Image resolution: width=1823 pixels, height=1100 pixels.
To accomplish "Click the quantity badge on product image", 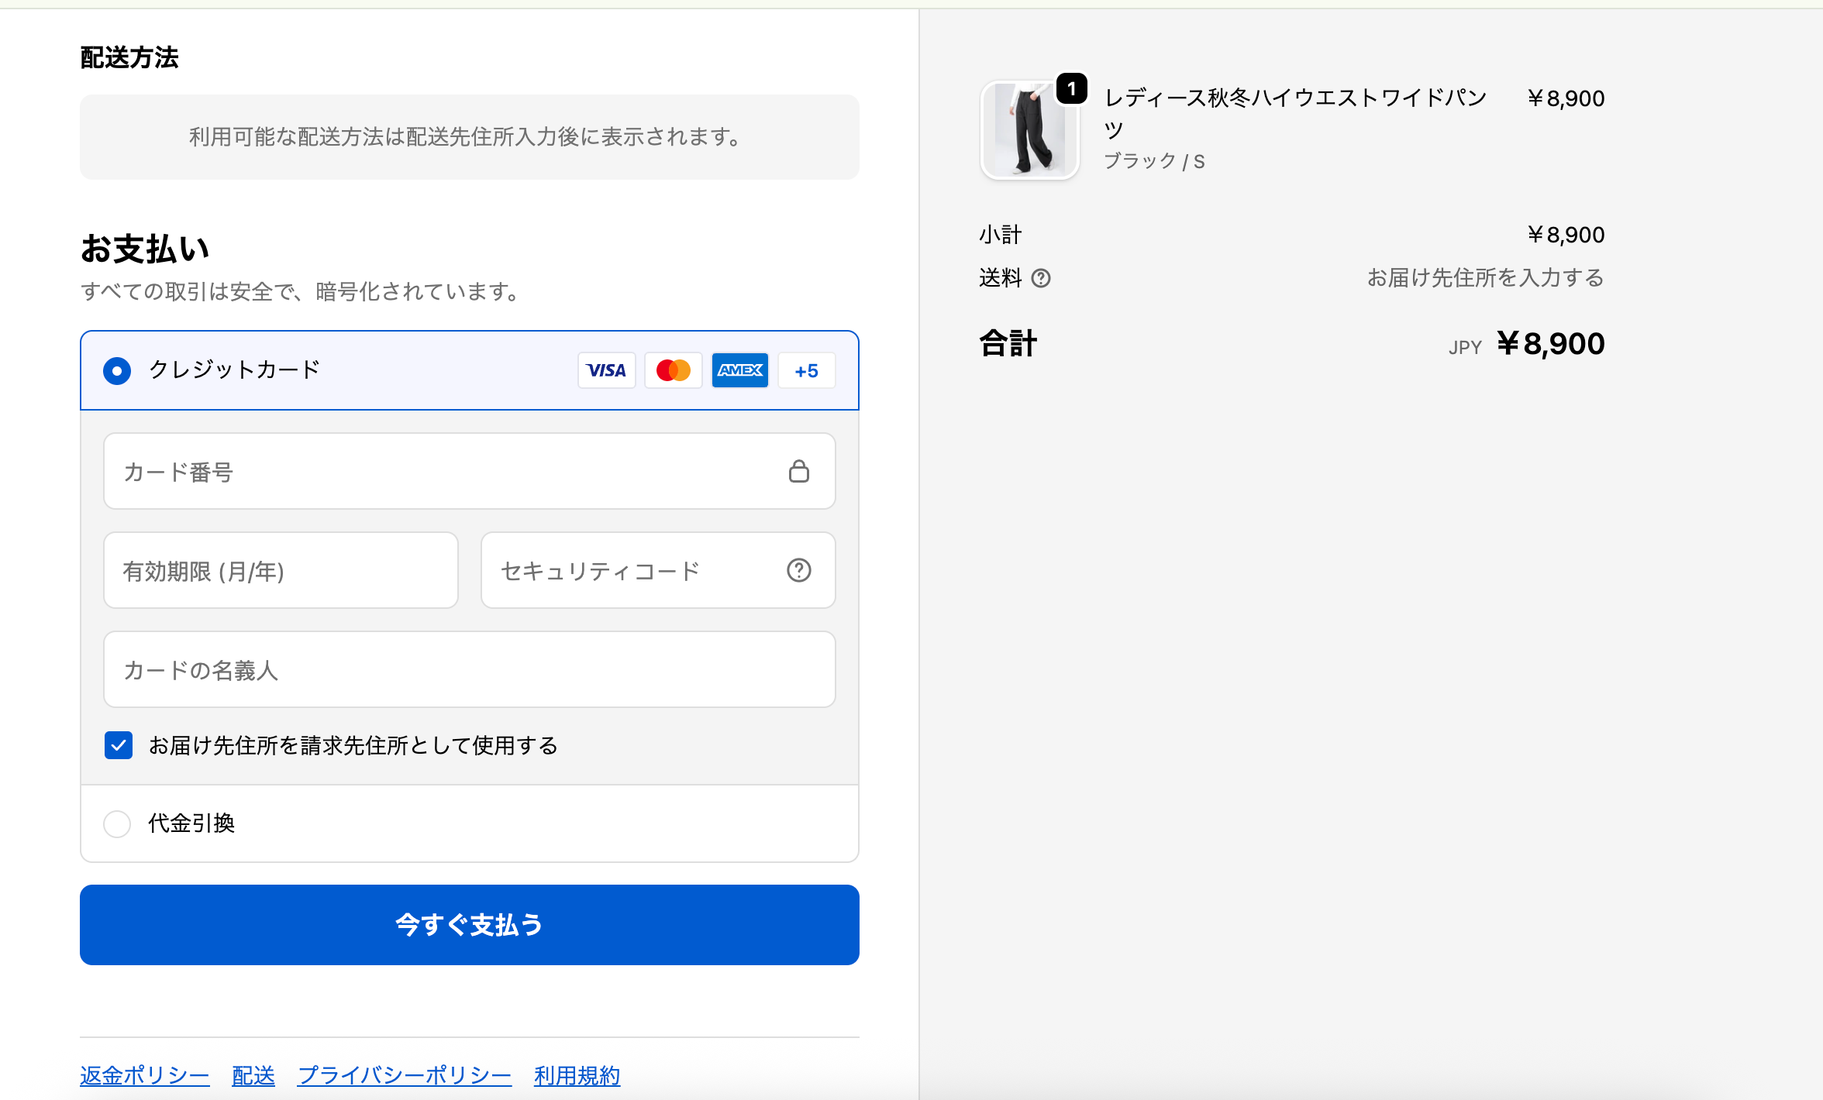I will click(1071, 89).
